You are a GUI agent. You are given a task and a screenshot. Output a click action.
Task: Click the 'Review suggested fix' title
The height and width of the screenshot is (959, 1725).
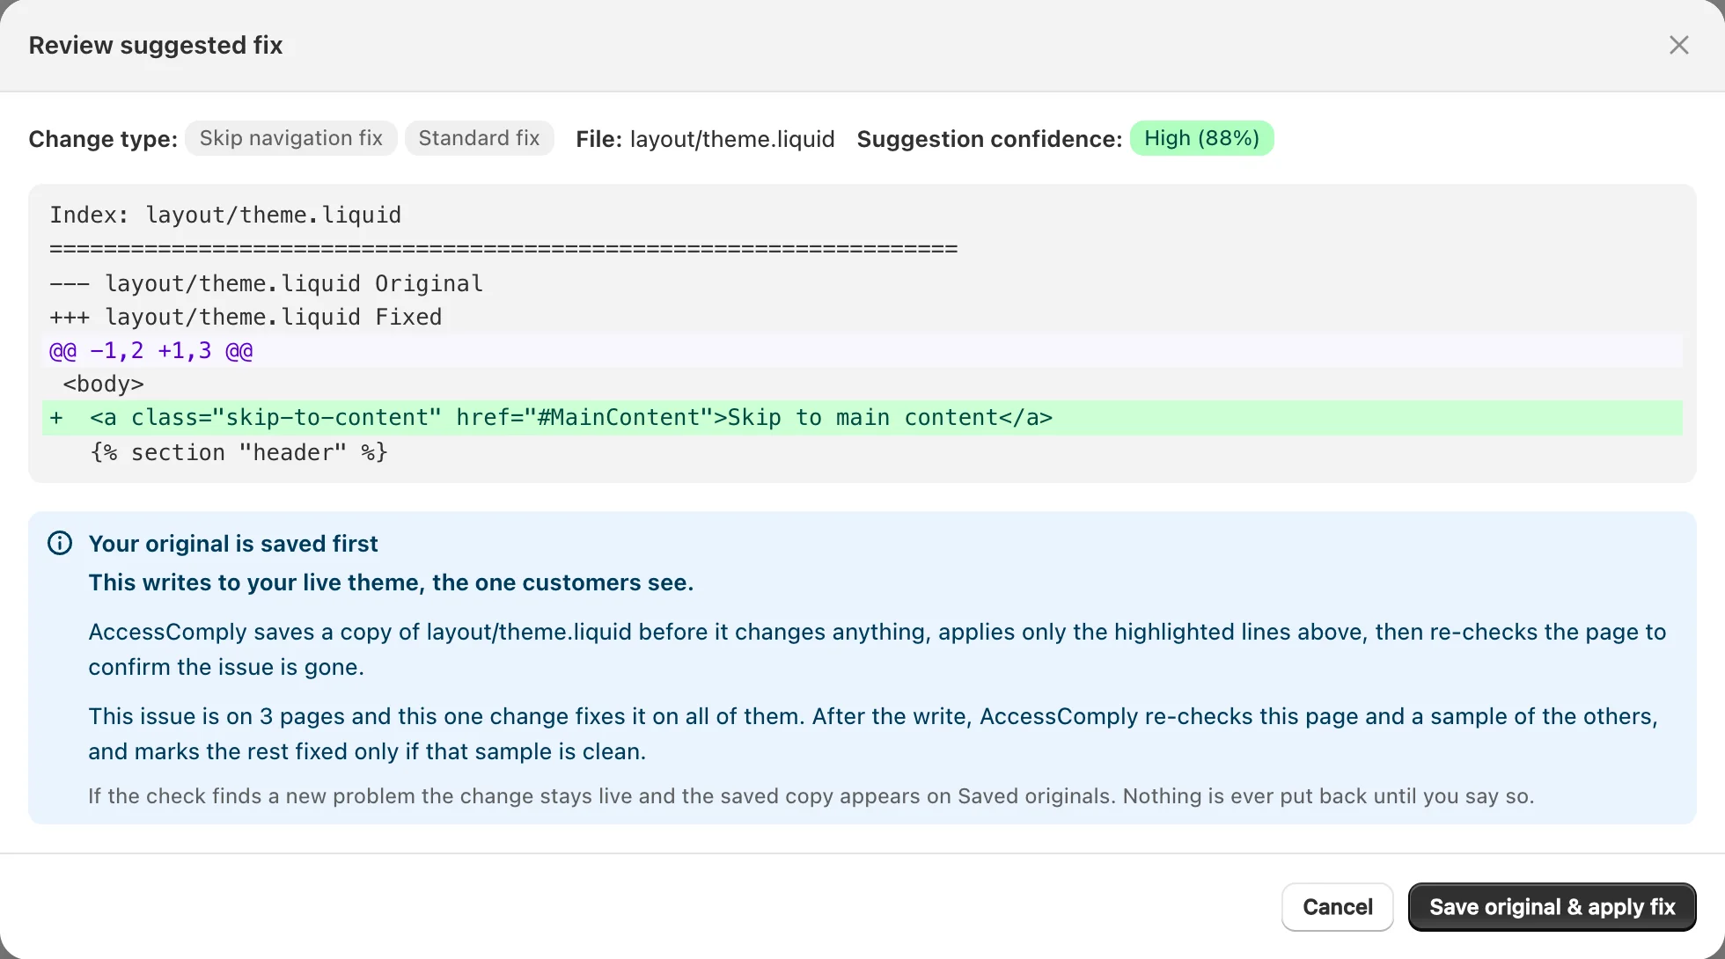click(x=156, y=45)
